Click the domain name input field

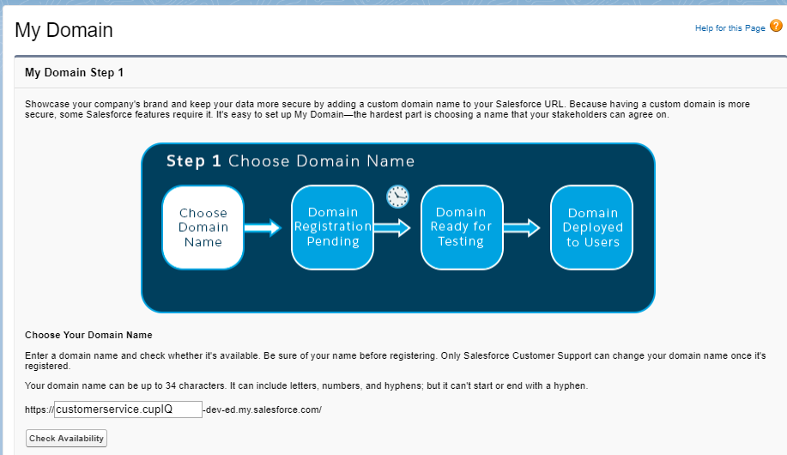(x=128, y=409)
